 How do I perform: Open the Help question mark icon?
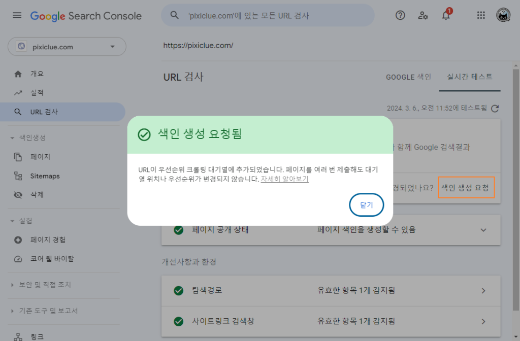(400, 15)
